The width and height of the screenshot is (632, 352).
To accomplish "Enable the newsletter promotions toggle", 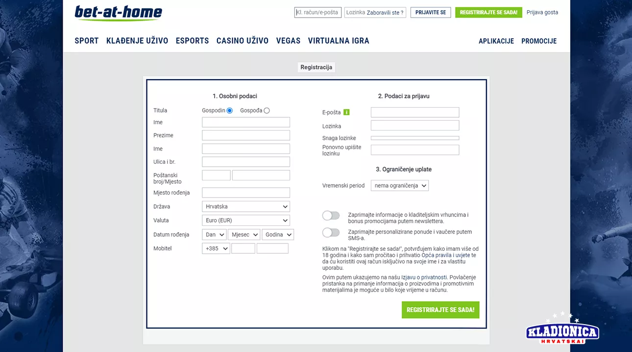I will coord(331,215).
